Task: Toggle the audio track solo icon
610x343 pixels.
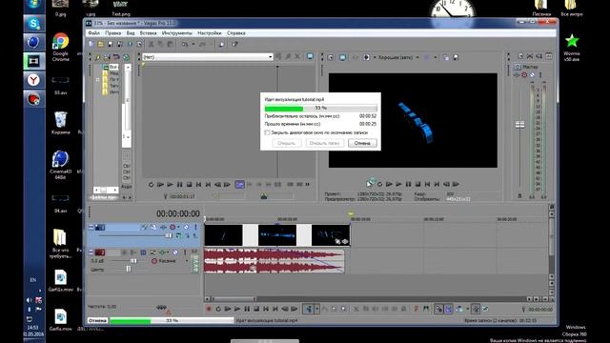Action: coord(185,252)
